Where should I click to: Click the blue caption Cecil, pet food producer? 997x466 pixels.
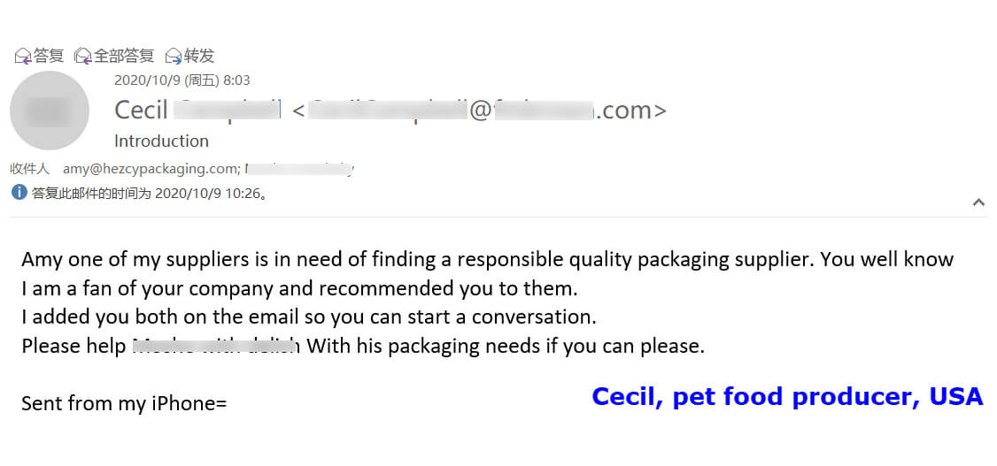pos(787,396)
